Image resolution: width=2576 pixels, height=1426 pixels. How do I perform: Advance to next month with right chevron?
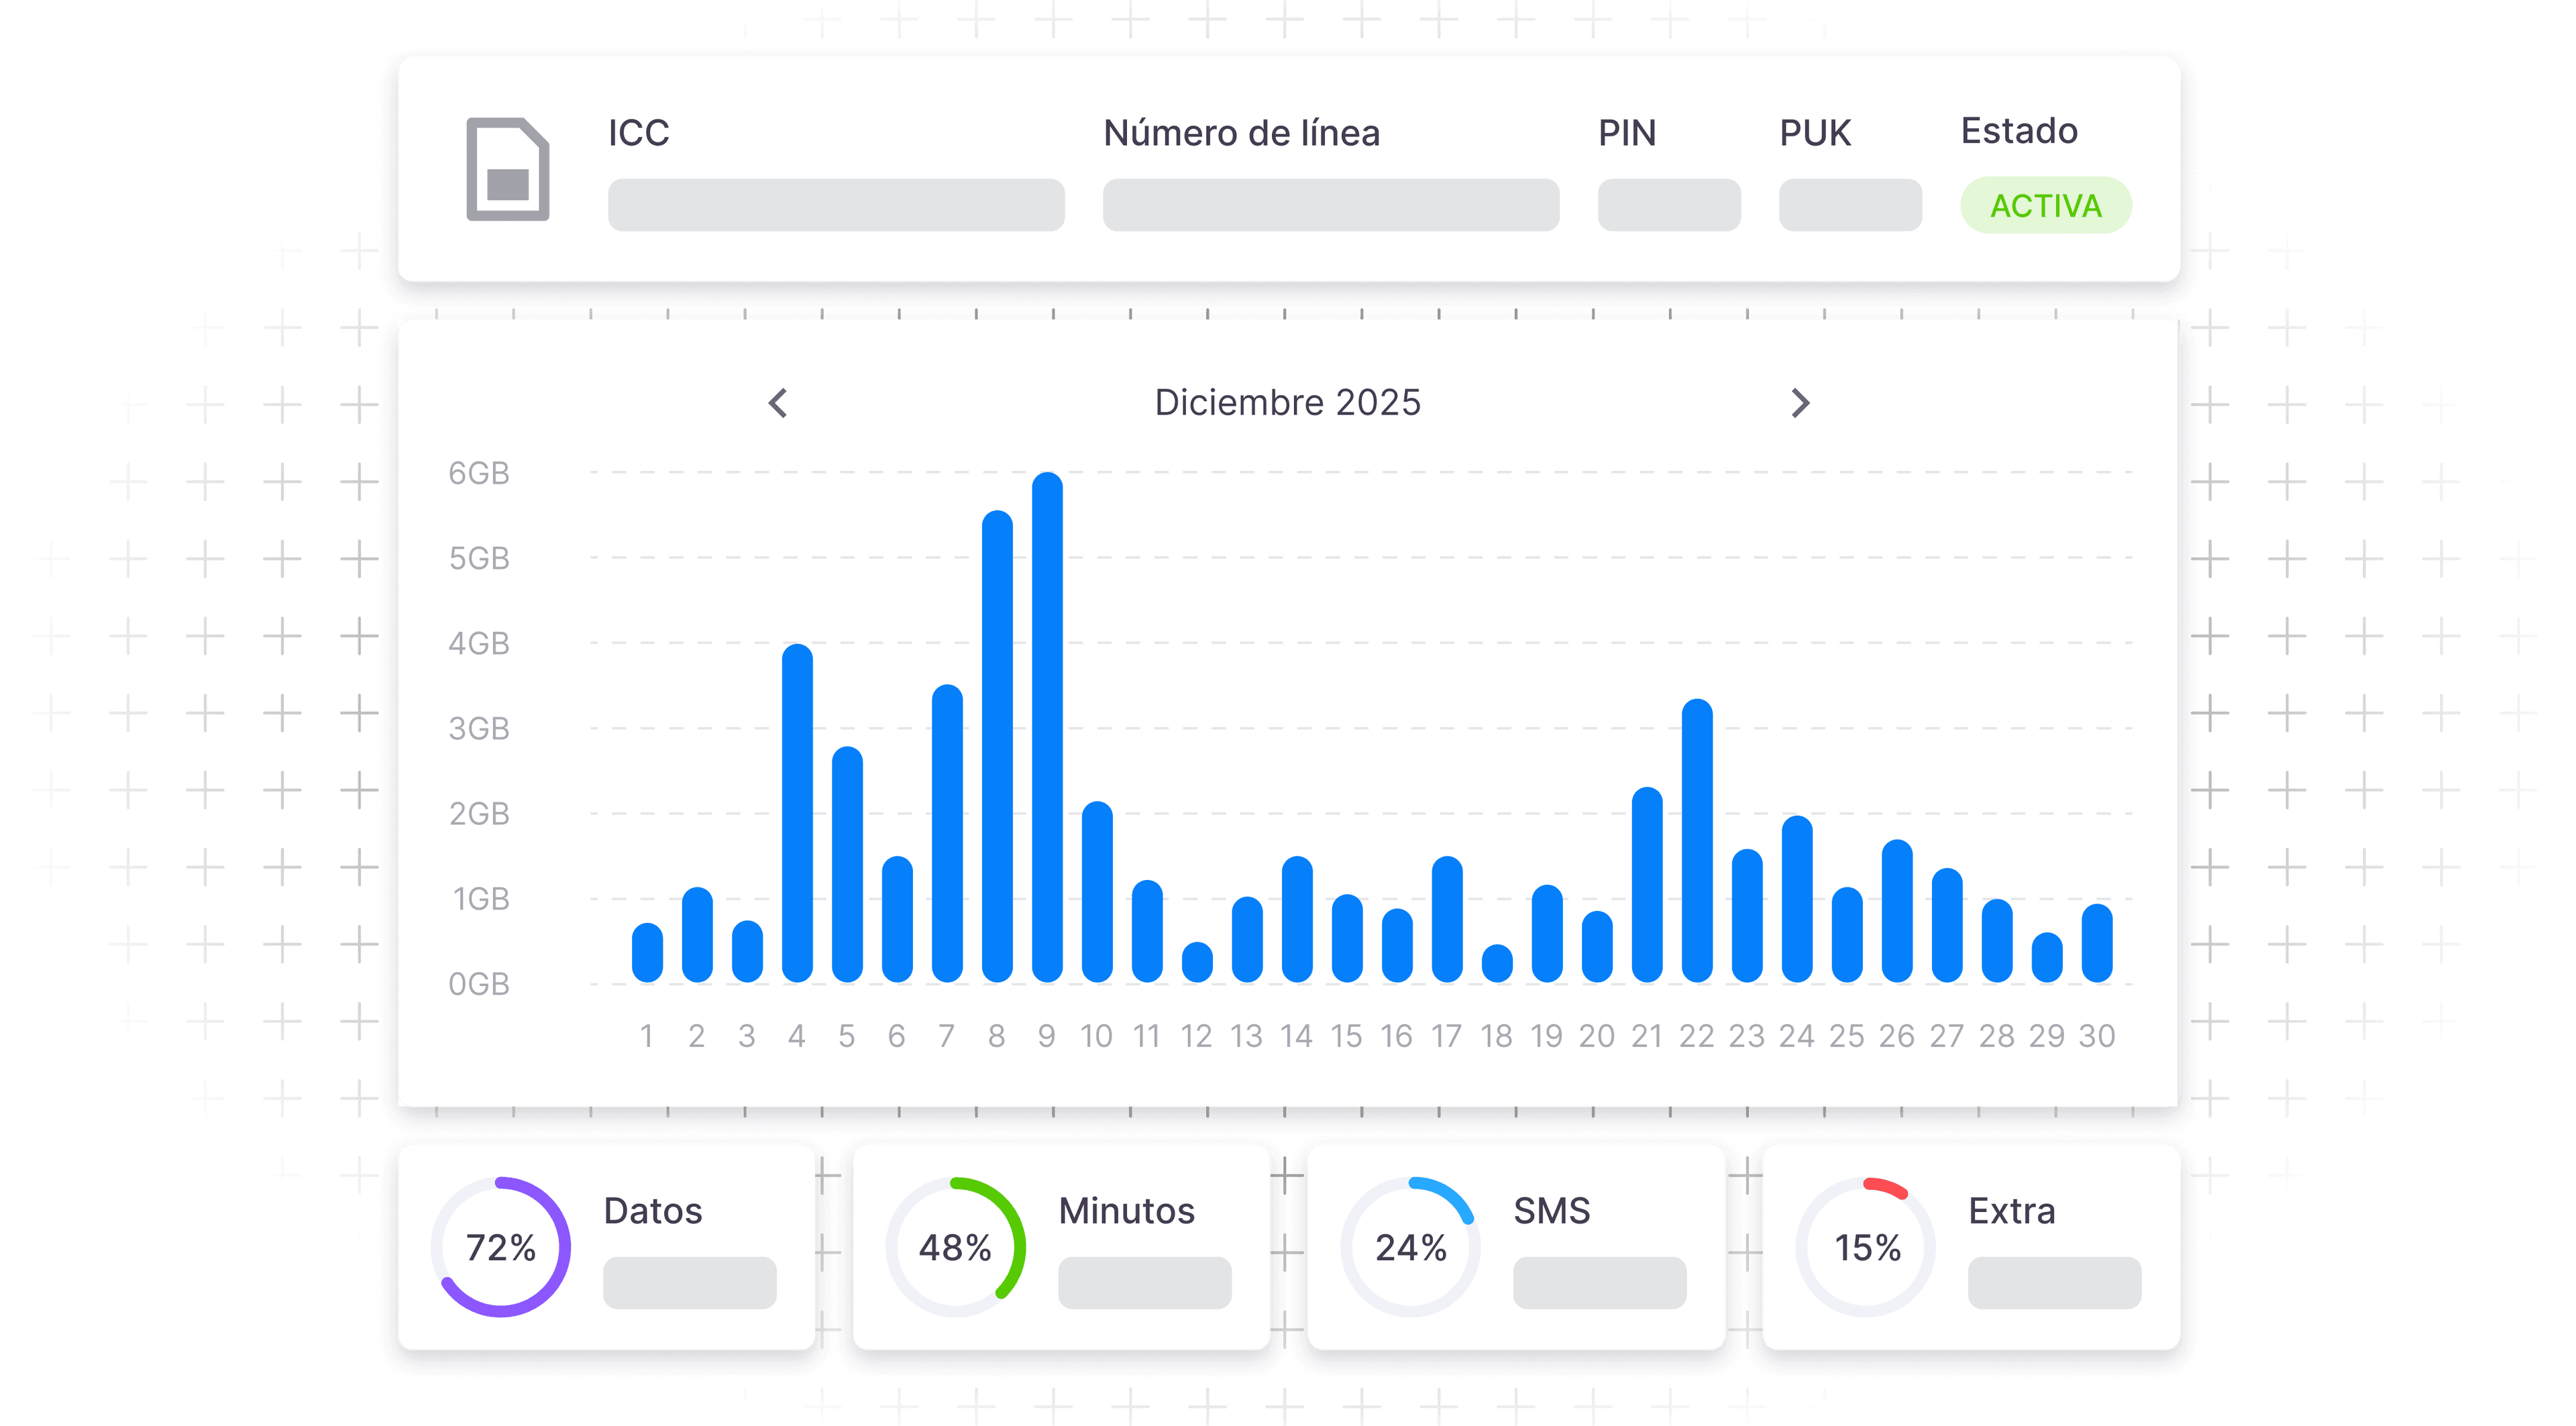(1799, 403)
